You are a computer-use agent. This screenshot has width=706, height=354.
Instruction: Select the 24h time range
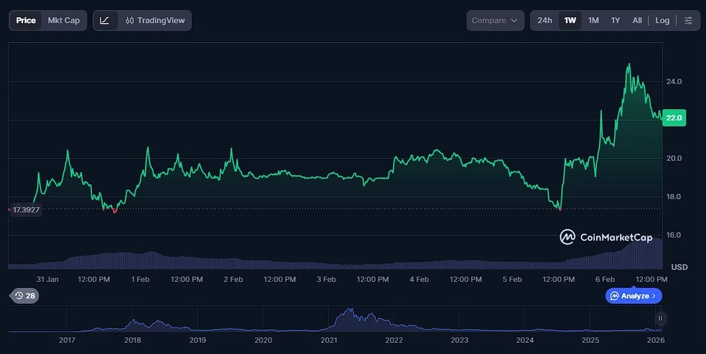[x=545, y=21]
